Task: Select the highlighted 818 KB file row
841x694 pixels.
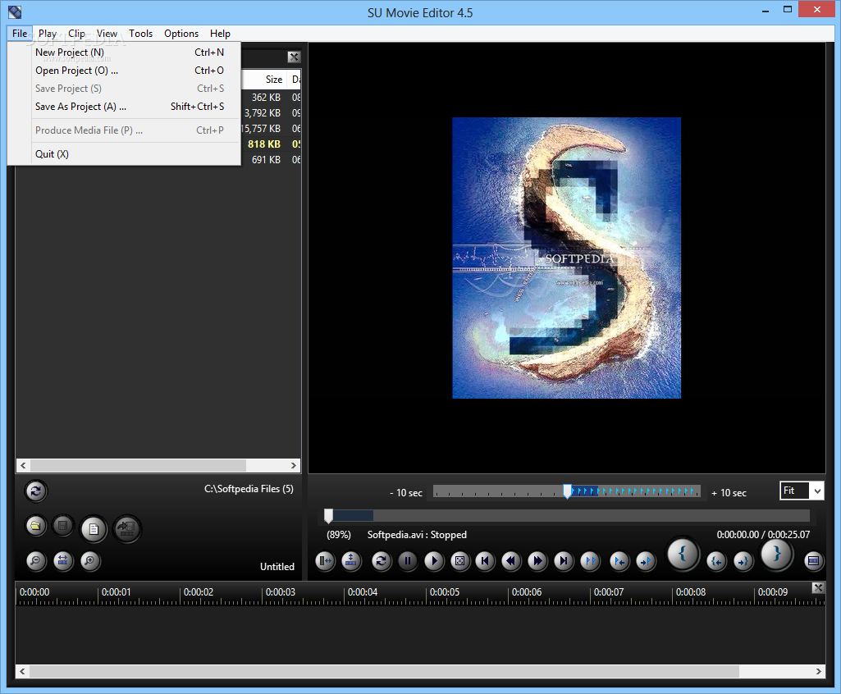Action: tap(271, 144)
